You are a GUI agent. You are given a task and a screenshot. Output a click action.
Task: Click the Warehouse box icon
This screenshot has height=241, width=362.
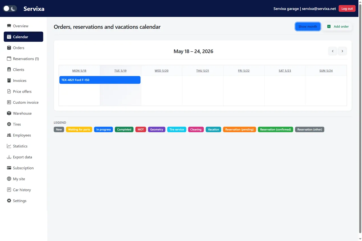(x=9, y=113)
